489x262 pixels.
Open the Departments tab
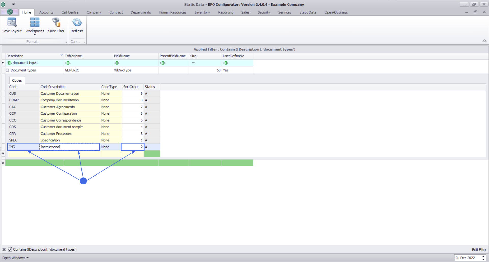click(x=141, y=12)
